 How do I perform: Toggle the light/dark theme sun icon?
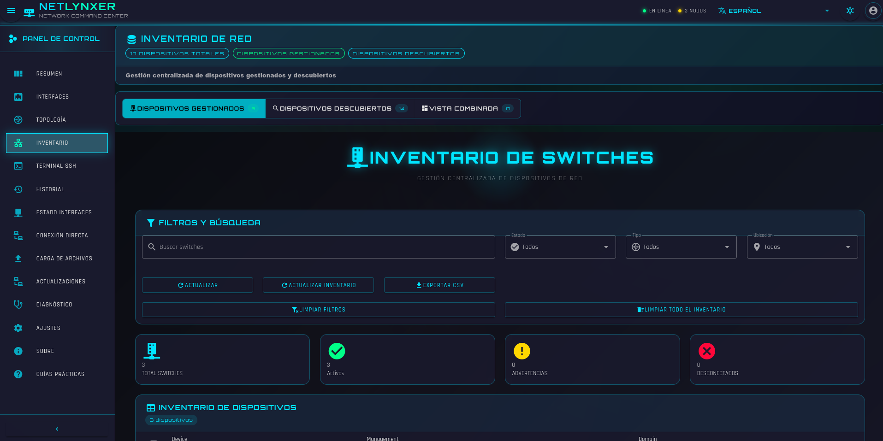[850, 11]
